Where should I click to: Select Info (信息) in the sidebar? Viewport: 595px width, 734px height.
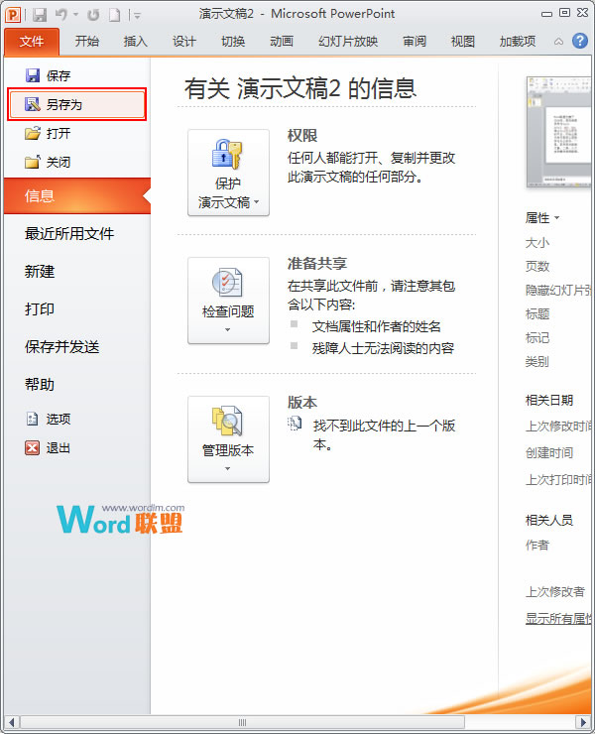tap(77, 195)
